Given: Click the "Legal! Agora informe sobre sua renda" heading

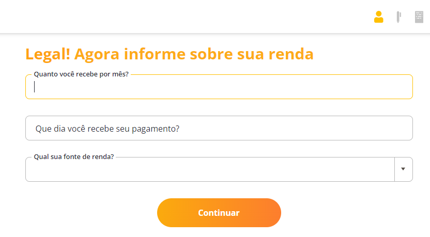Looking at the screenshot, I should click(170, 54).
